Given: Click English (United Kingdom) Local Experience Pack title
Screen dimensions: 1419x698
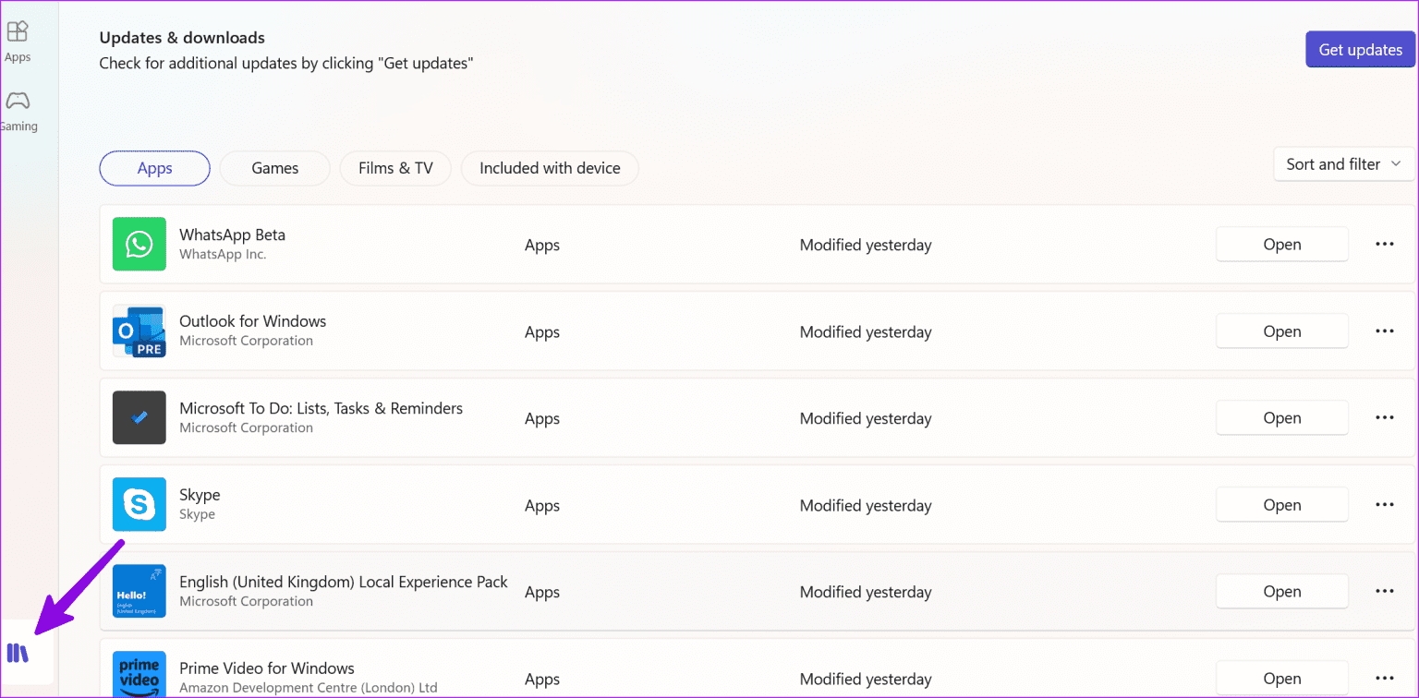Looking at the screenshot, I should click(x=344, y=582).
